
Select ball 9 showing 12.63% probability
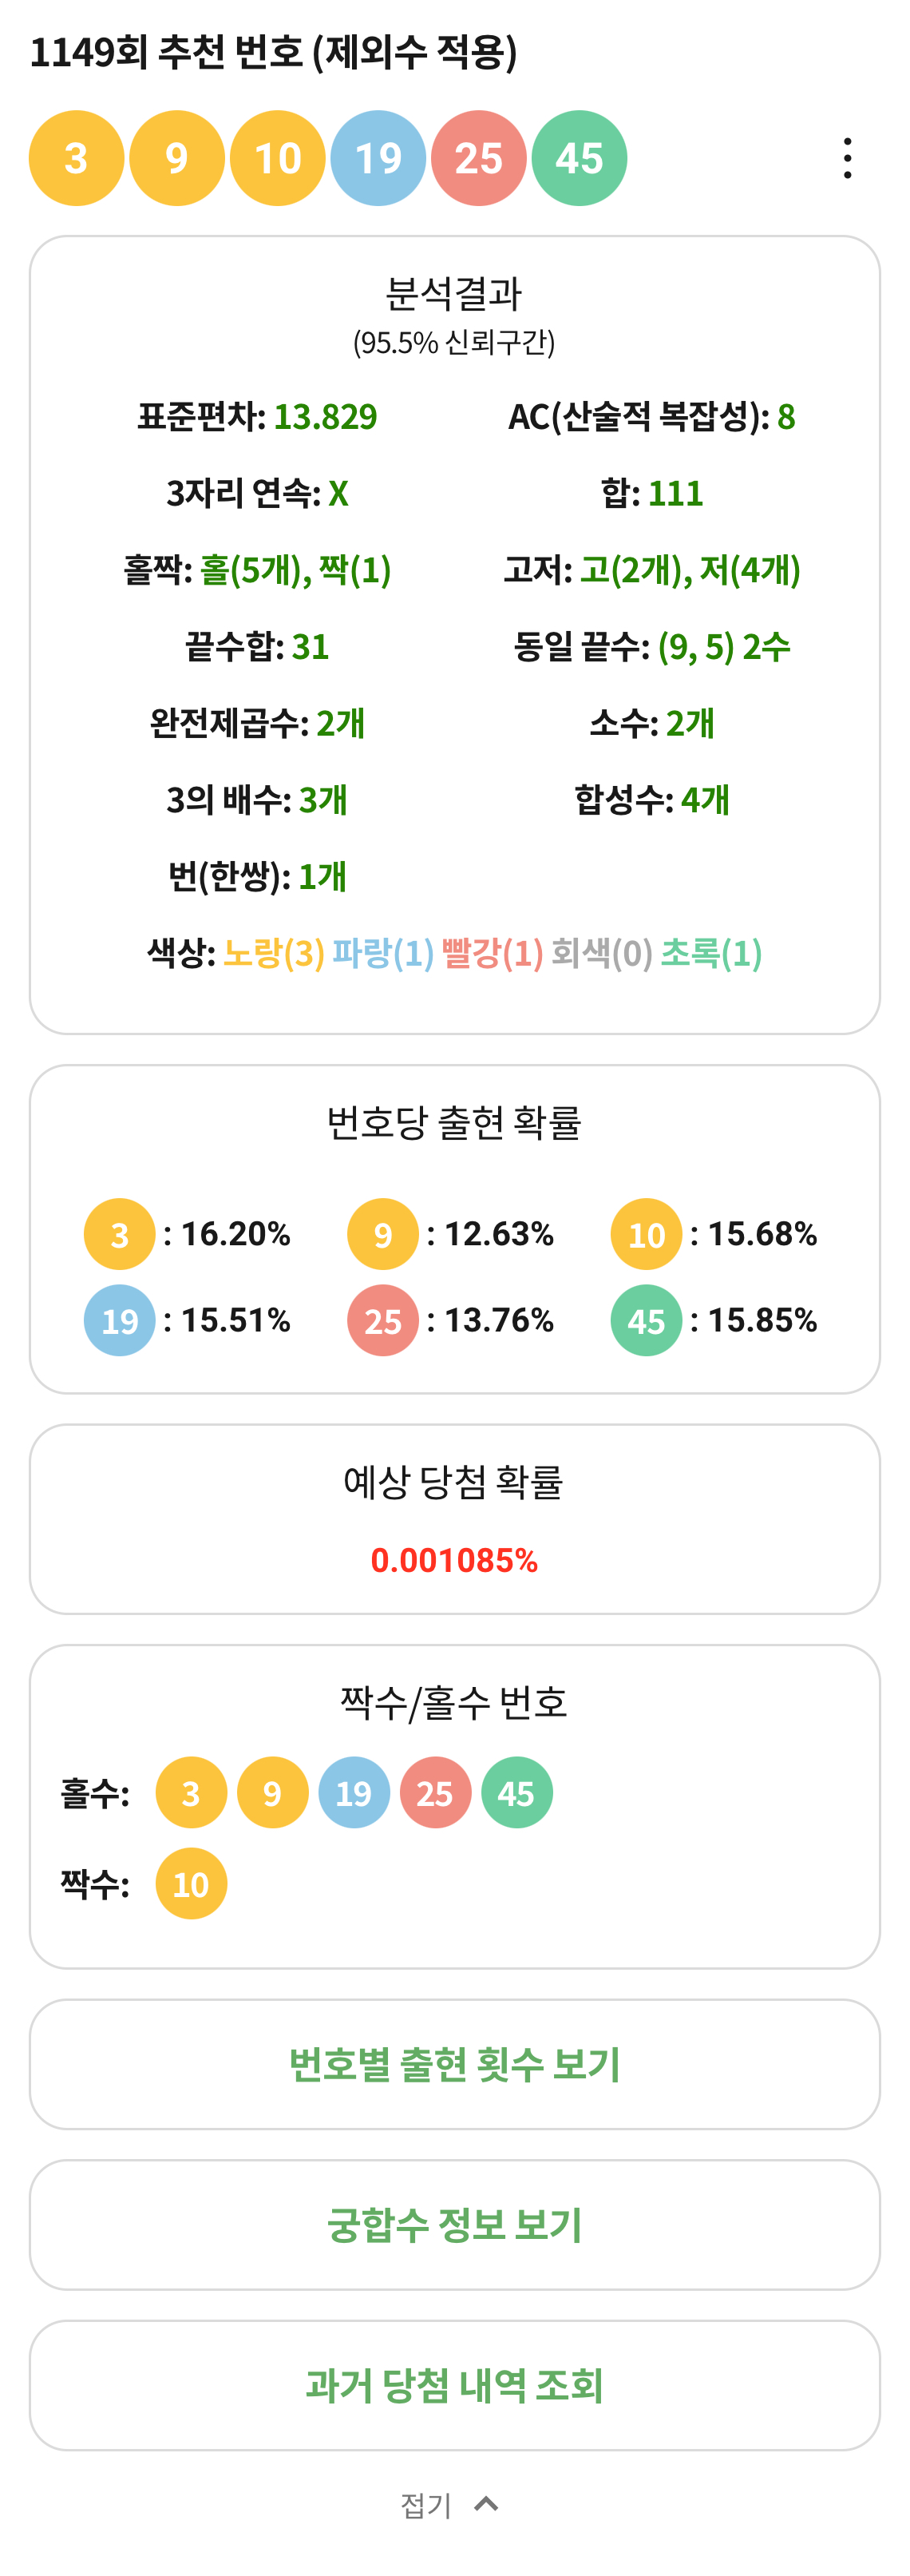click(382, 1234)
